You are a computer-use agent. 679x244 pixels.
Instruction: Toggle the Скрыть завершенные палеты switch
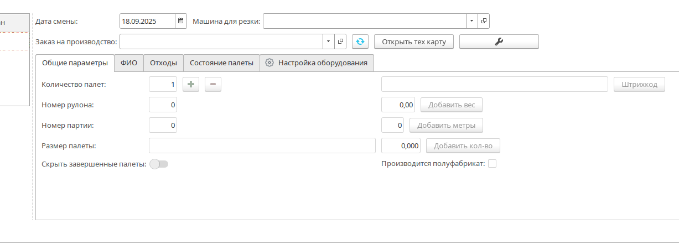click(x=159, y=164)
